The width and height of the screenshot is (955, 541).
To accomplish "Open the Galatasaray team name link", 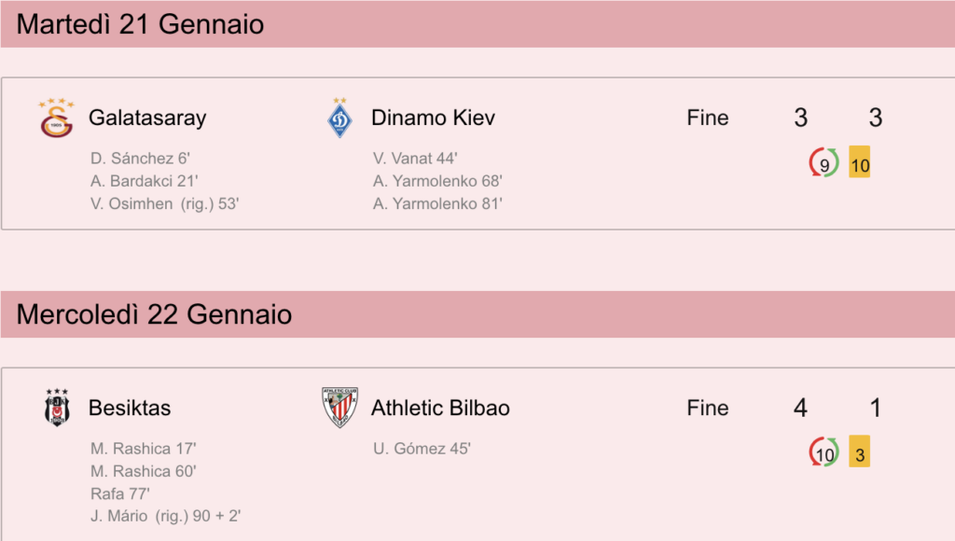I will pos(147,118).
